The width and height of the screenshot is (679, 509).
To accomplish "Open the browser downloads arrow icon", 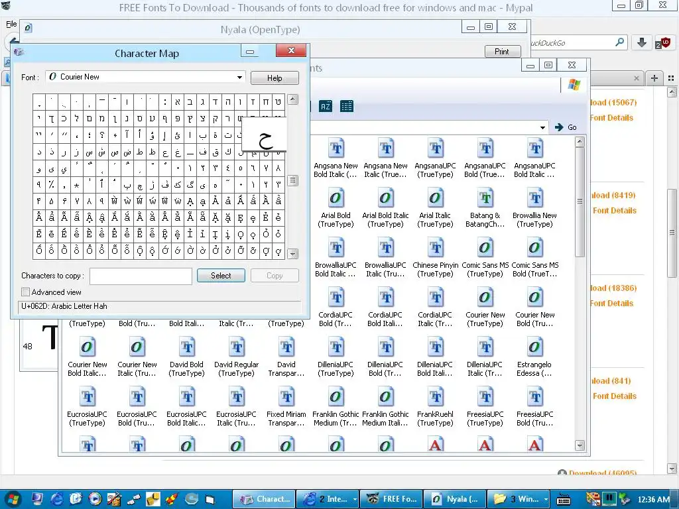I will [x=642, y=42].
